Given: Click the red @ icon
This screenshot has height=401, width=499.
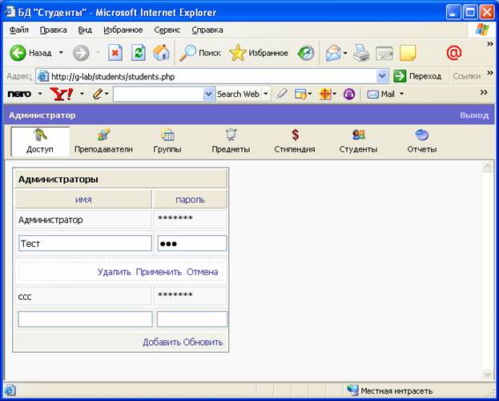Looking at the screenshot, I should tap(454, 53).
